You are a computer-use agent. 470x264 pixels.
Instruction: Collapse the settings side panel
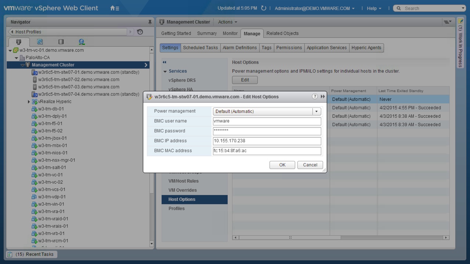click(164, 62)
